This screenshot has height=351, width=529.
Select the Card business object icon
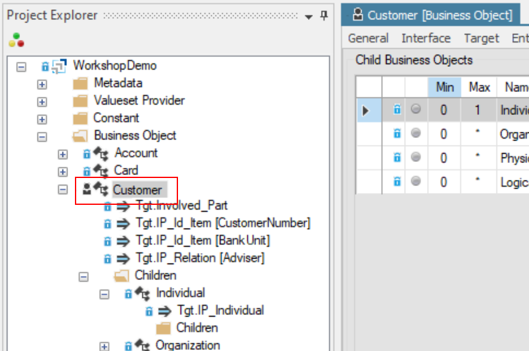100,171
